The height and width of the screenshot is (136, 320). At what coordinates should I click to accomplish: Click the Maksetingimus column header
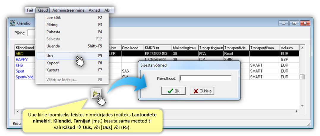(185, 48)
